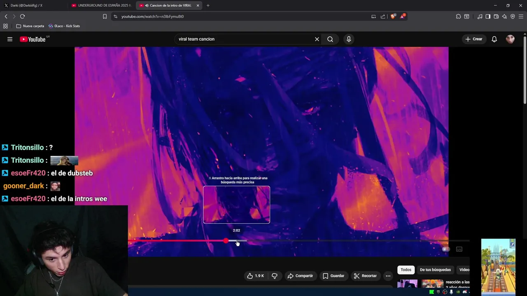Click the Guardar button
This screenshot has height=296, width=527.
[x=333, y=276]
